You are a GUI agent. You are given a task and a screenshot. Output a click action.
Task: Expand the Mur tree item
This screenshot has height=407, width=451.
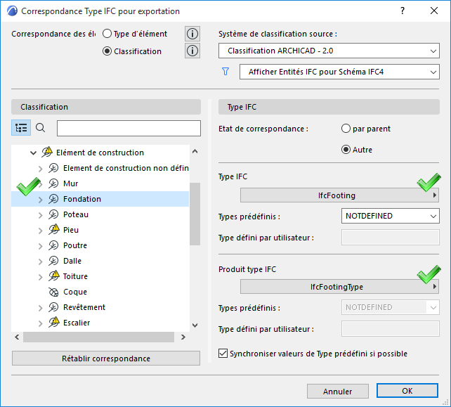pos(40,183)
